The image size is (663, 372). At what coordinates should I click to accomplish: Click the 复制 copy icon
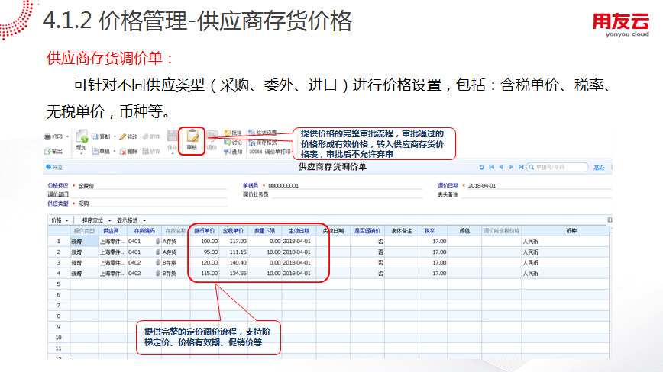click(95, 136)
